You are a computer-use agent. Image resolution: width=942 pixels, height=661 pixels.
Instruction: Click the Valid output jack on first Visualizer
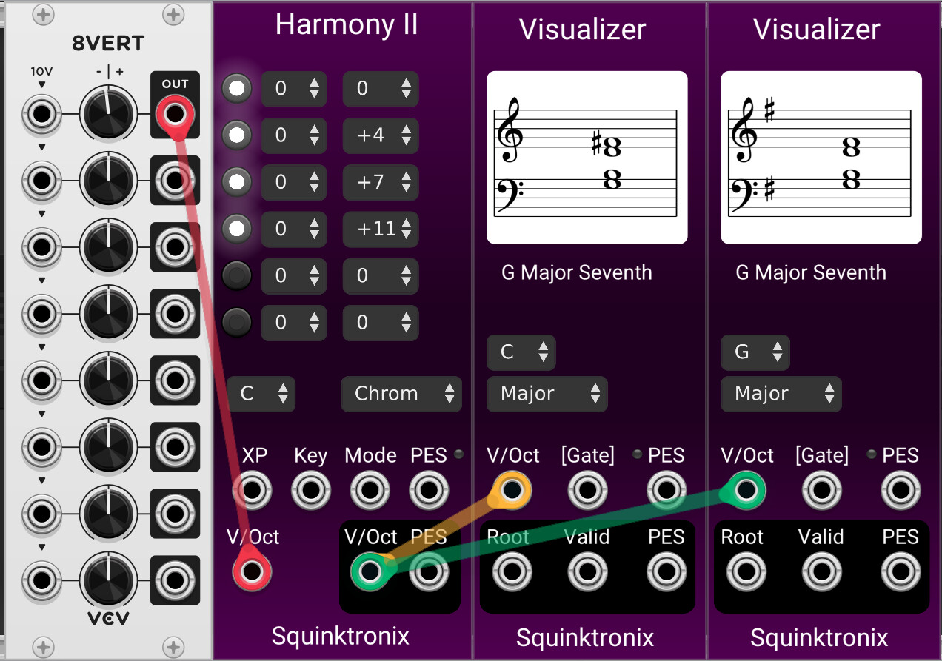tap(587, 571)
